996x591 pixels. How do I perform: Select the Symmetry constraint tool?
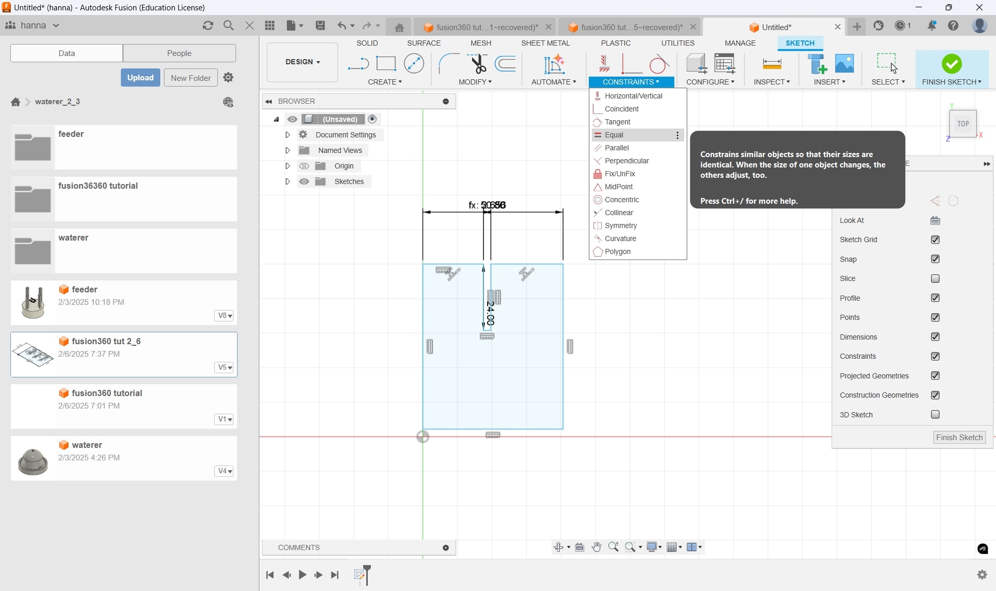click(x=621, y=225)
